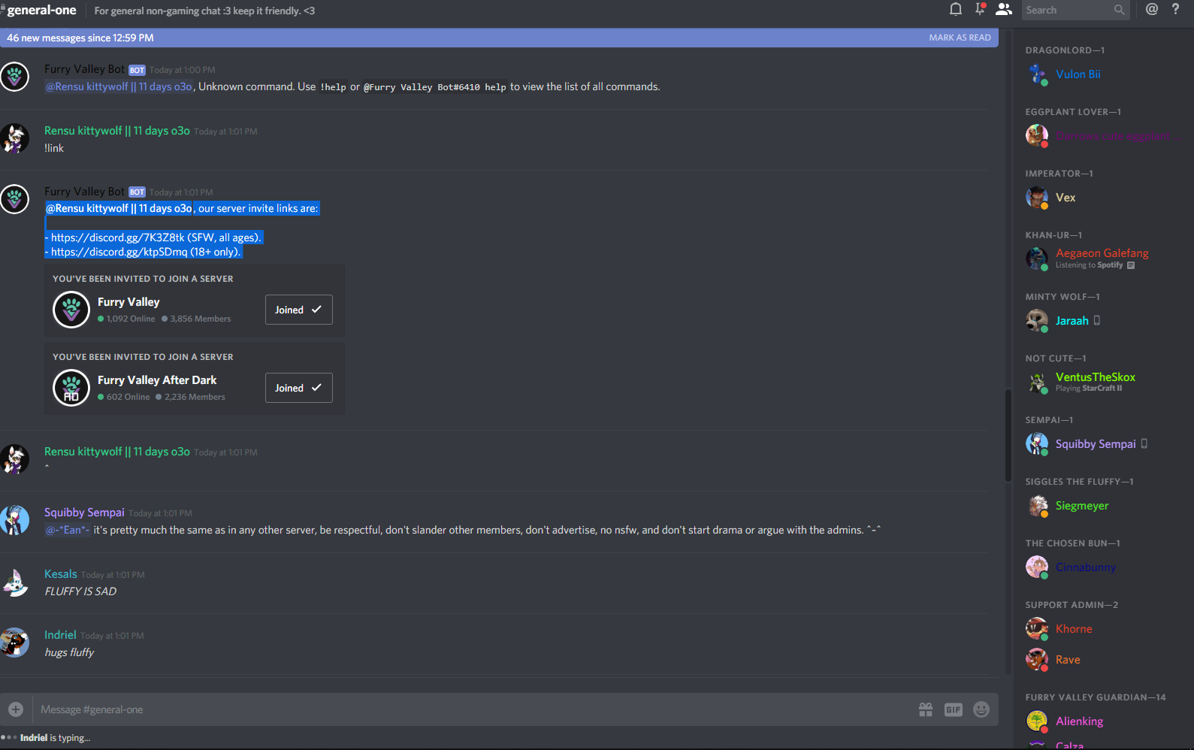Screen dimensions: 1194x750
Task: Click the chat scrollbar thumb
Action: click(1008, 434)
